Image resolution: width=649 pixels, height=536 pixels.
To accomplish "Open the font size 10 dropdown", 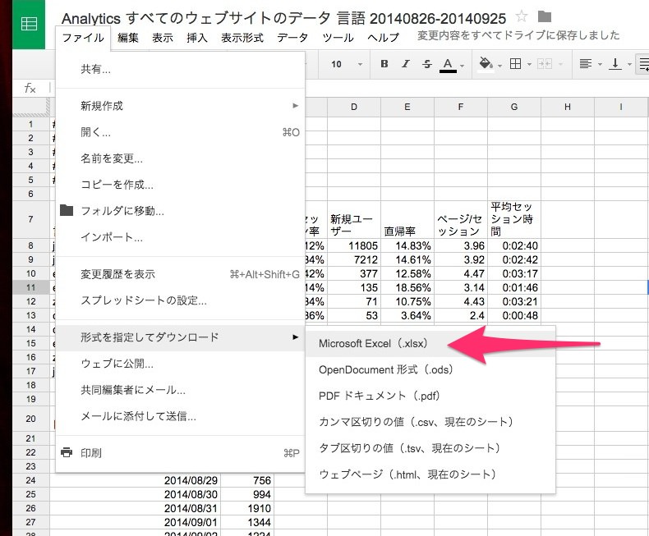I will 346,64.
